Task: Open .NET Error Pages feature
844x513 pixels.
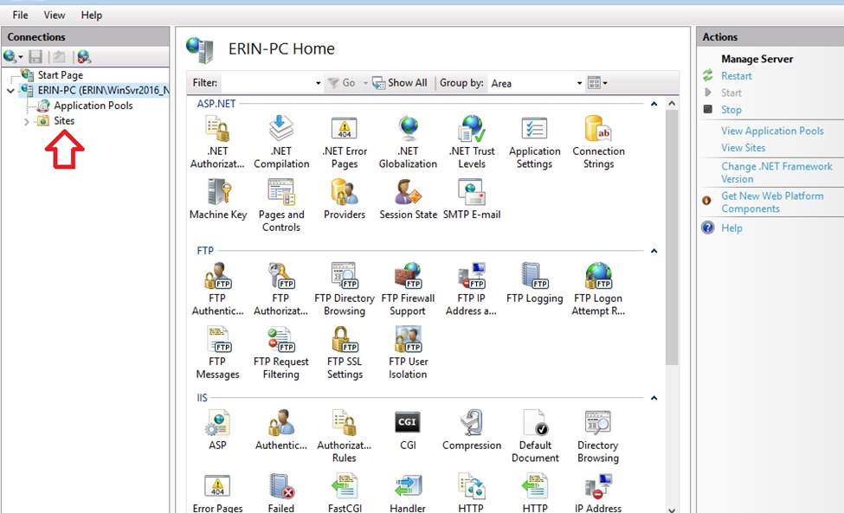Action: click(x=345, y=142)
